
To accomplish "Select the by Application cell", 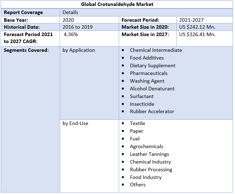I will [79, 50].
